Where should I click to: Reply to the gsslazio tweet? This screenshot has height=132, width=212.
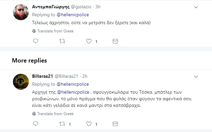[36, 41]
